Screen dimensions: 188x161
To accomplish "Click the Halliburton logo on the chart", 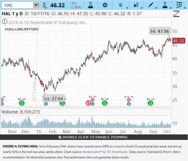I will (21, 29).
